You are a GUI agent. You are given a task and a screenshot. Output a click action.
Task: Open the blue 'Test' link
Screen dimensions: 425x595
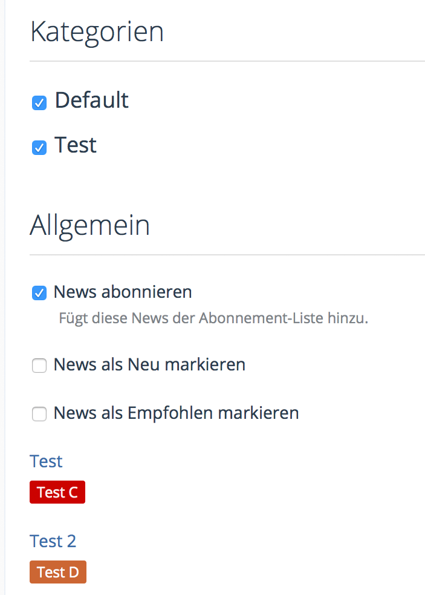point(46,461)
